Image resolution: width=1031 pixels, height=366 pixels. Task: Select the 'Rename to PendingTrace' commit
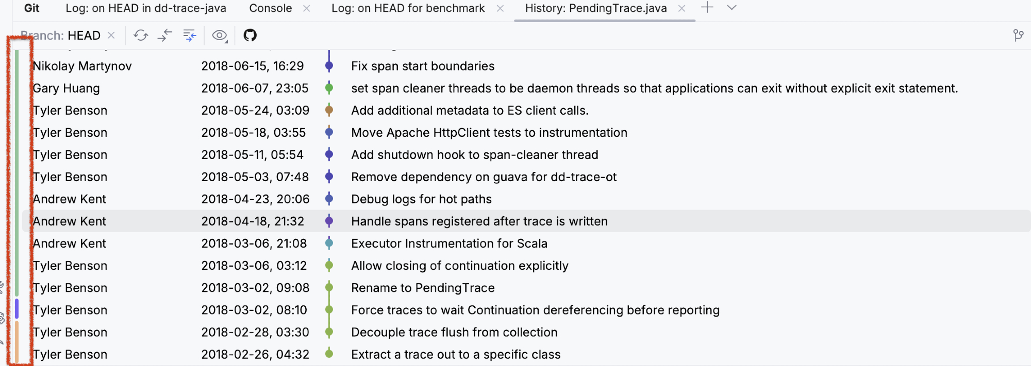click(422, 288)
